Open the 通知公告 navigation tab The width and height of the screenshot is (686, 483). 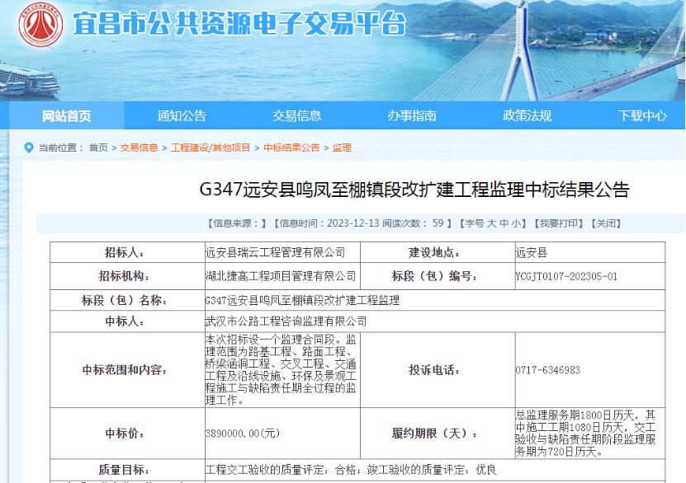click(x=182, y=115)
